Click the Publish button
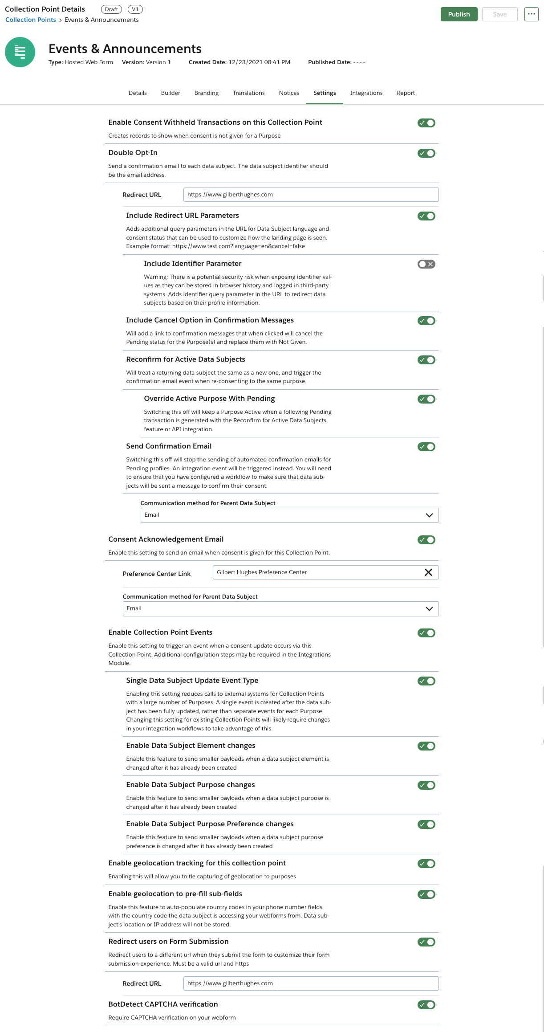Image resolution: width=544 pixels, height=1032 pixels. pyautogui.click(x=459, y=14)
